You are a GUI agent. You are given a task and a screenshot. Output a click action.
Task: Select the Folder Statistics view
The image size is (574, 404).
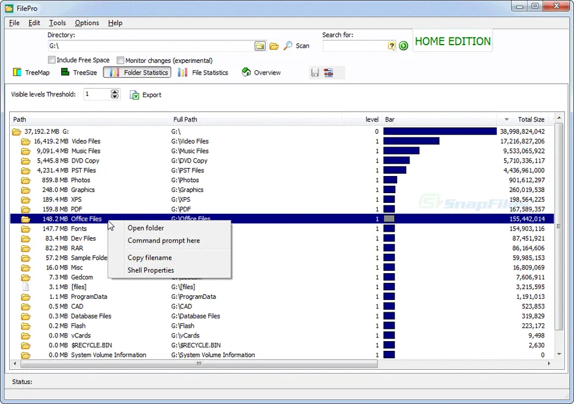coord(137,72)
